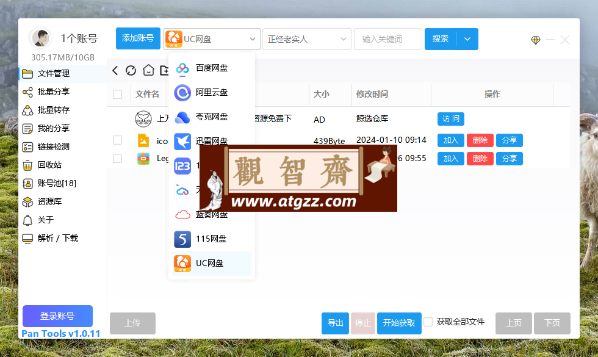This screenshot has height=357, width=598.
Task: Enable 获取全部文件 checkbox
Action: tap(428, 322)
